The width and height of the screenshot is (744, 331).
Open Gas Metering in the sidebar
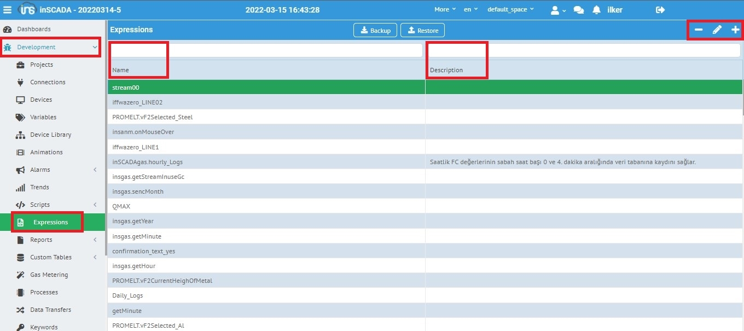pos(49,275)
